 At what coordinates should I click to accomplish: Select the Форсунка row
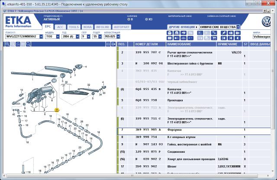pyautogui.click(x=194, y=131)
